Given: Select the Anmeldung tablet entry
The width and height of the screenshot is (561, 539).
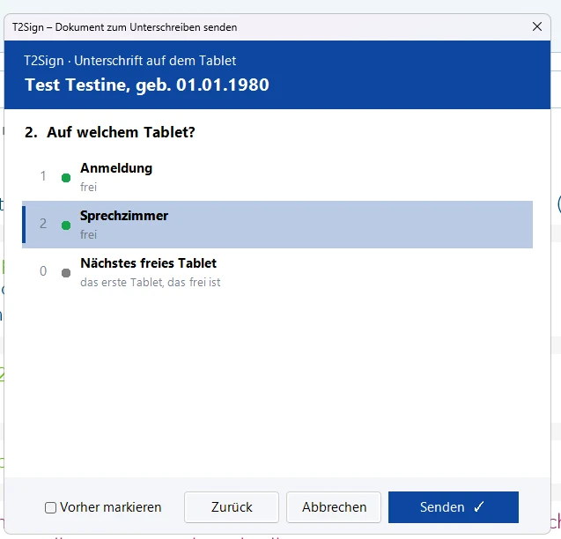Looking at the screenshot, I should pos(277,177).
